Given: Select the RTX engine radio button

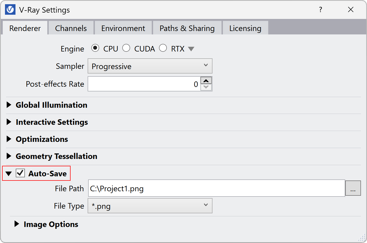Looking at the screenshot, I should point(163,48).
